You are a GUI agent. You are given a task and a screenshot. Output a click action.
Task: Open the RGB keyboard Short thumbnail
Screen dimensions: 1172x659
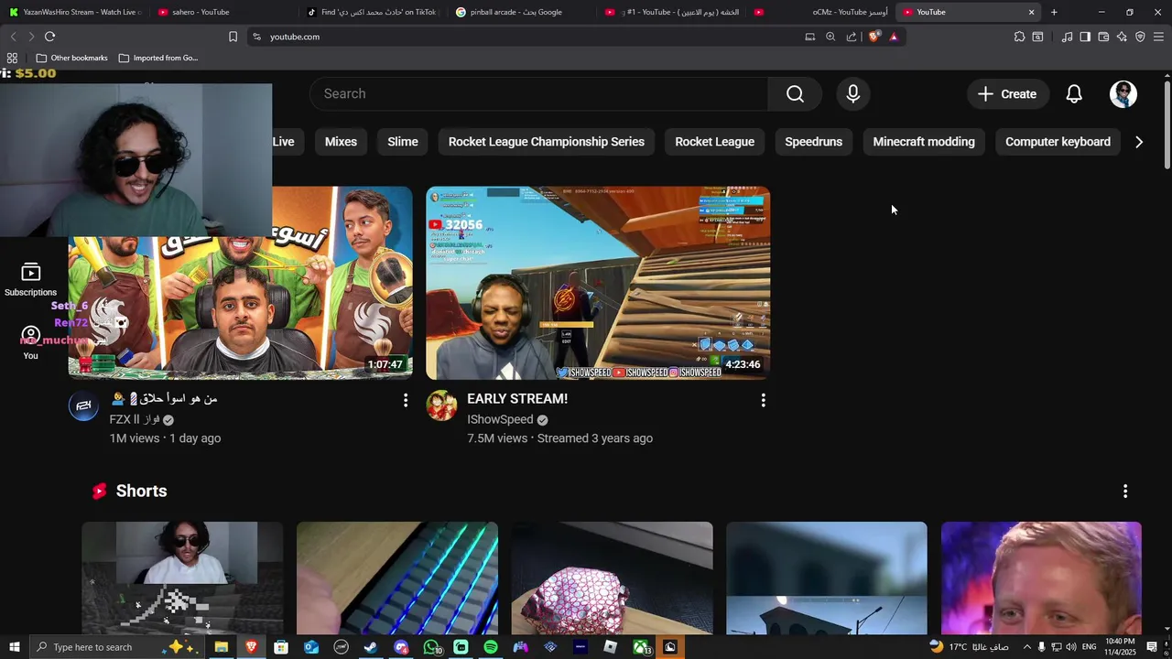coord(397,578)
